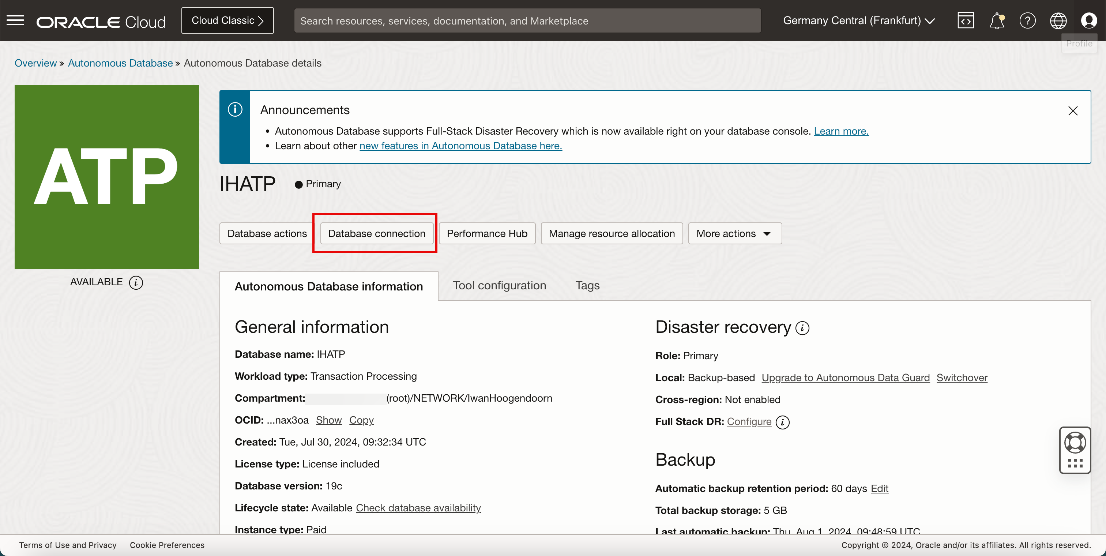Open the Cloud Classic chevron button

click(227, 20)
